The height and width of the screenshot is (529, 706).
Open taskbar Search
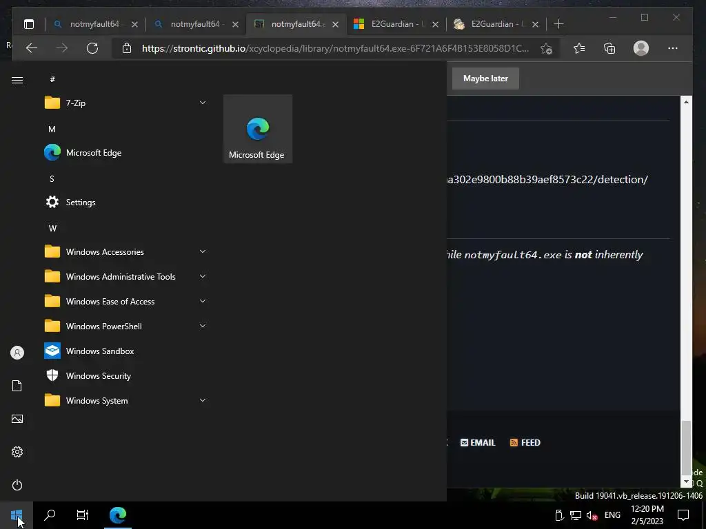[x=50, y=515]
